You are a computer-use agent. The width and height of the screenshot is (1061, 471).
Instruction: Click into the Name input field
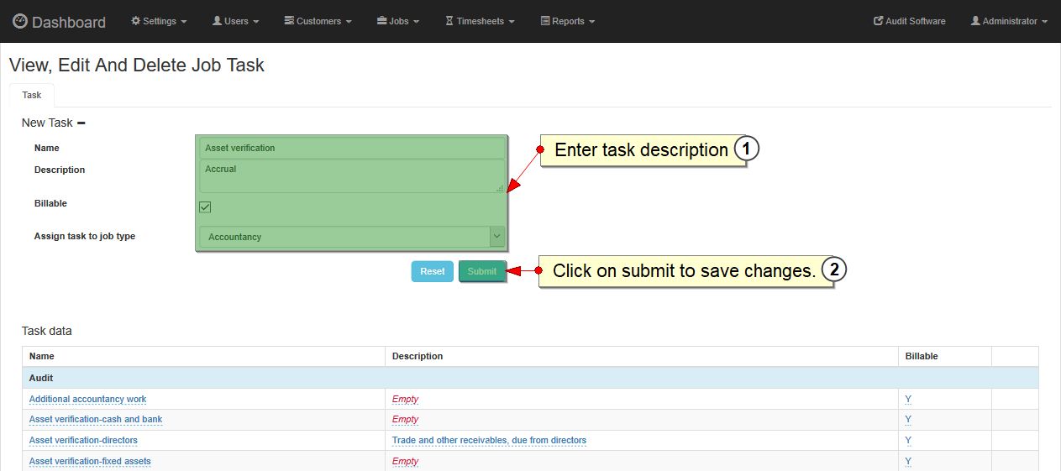(352, 148)
